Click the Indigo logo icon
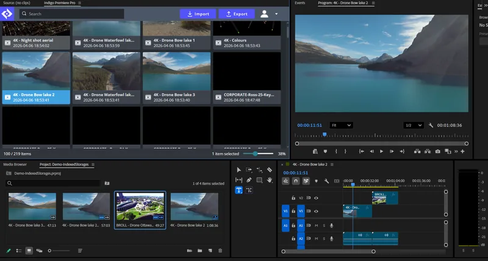Screen dimensions: 488x261 [7, 13]
